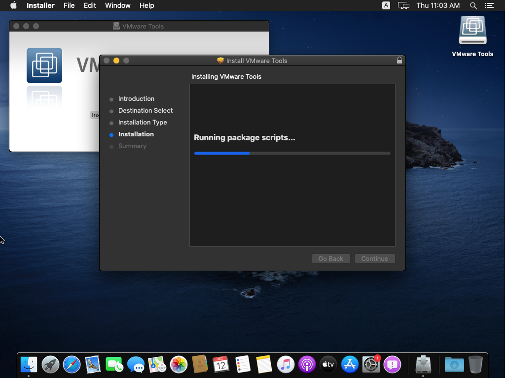Screen dimensions: 505x378
Task: Click the VMware Tools icon in background window
Action: point(44,65)
